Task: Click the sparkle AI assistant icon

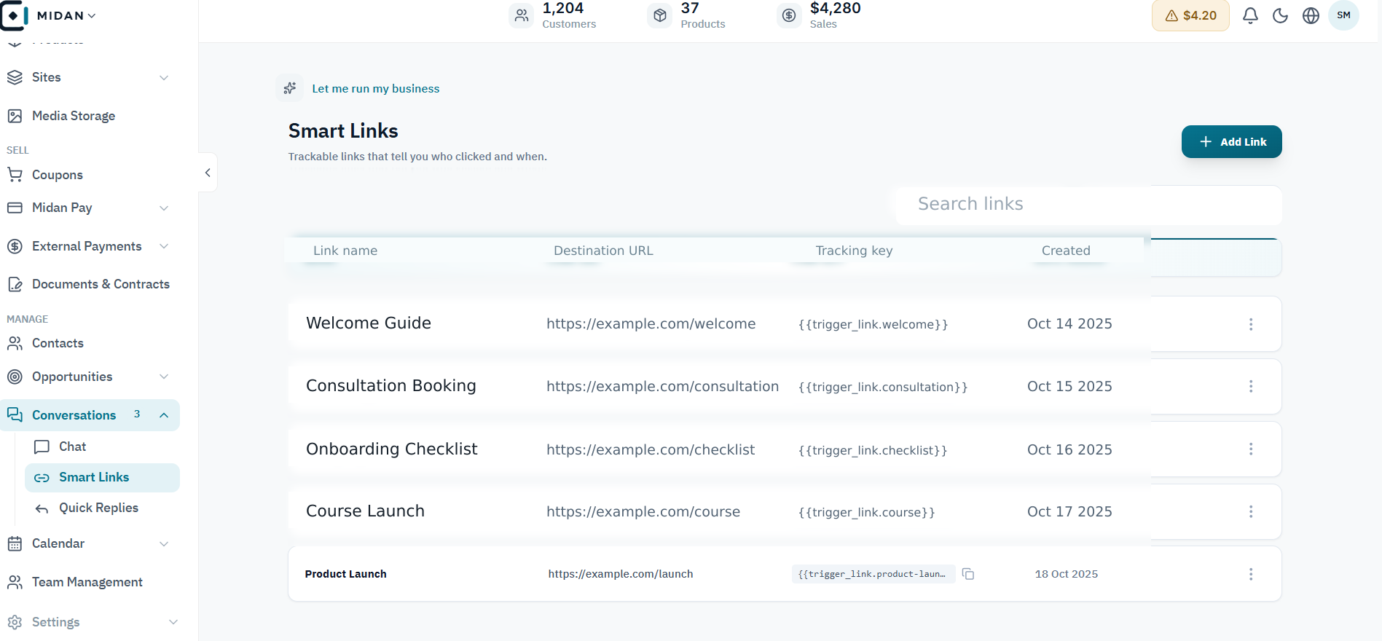Action: point(290,88)
